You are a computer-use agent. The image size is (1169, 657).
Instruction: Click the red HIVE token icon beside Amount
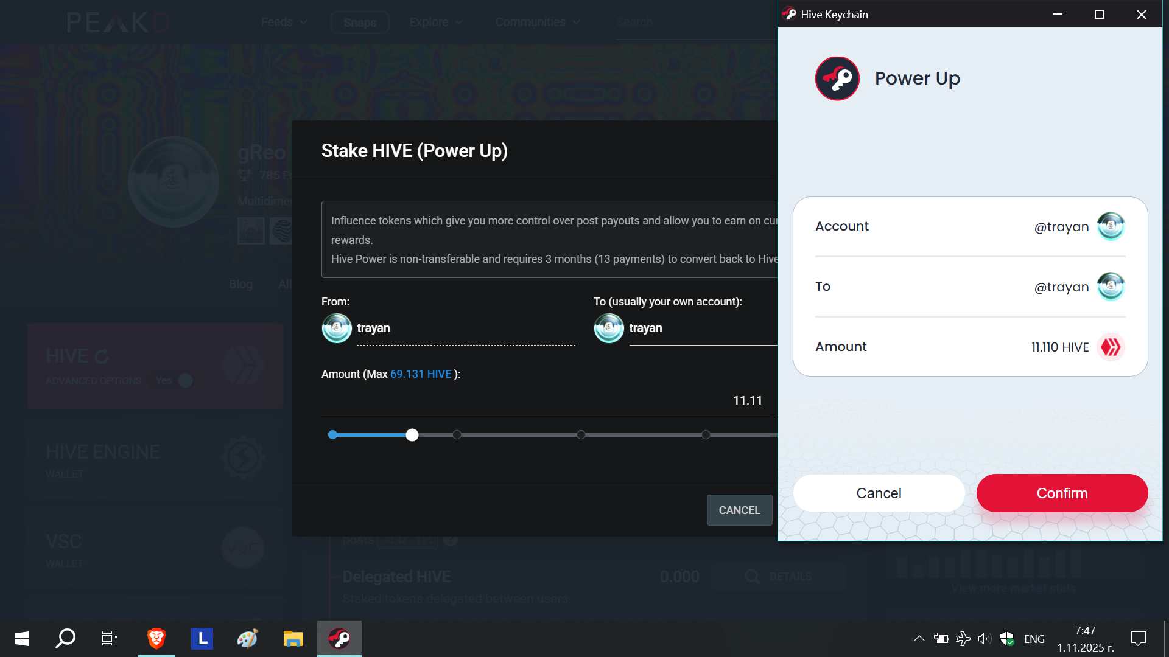1111,347
